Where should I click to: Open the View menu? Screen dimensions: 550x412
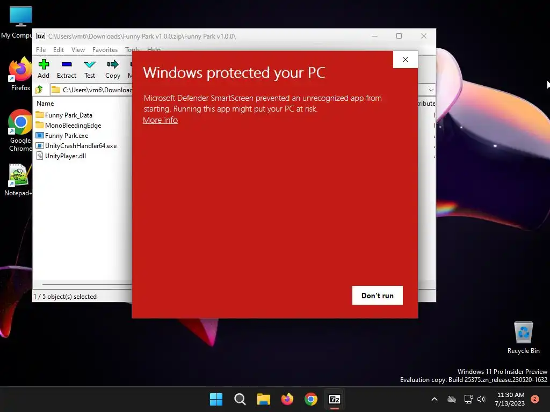[x=78, y=50]
